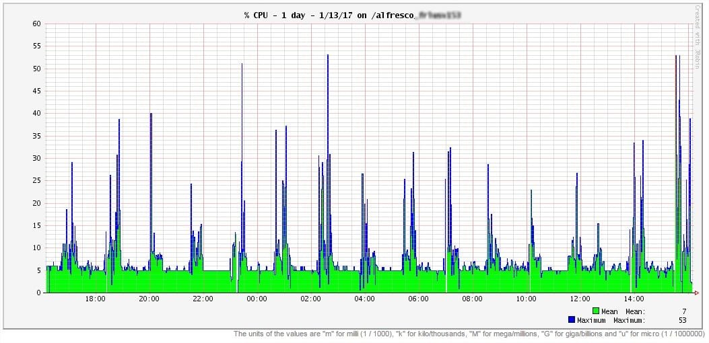This screenshot has width=709, height=343.
Task: Click the 'Mean Mean:' legend label
Action: coord(623,311)
